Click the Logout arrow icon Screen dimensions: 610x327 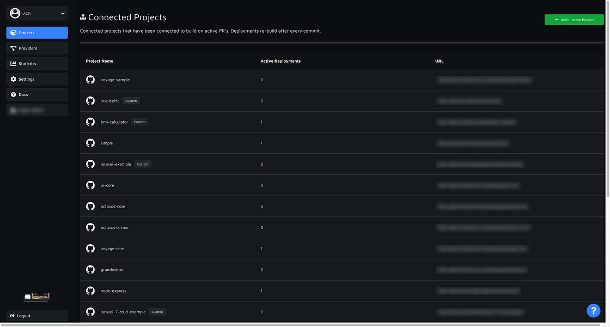coord(13,316)
